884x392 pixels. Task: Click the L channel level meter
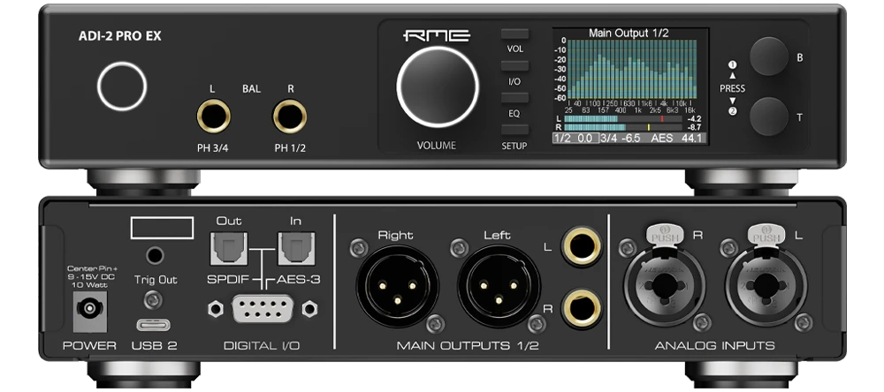(623, 119)
